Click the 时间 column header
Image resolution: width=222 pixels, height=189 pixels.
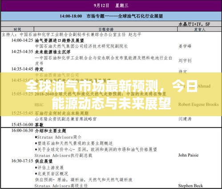17,29
